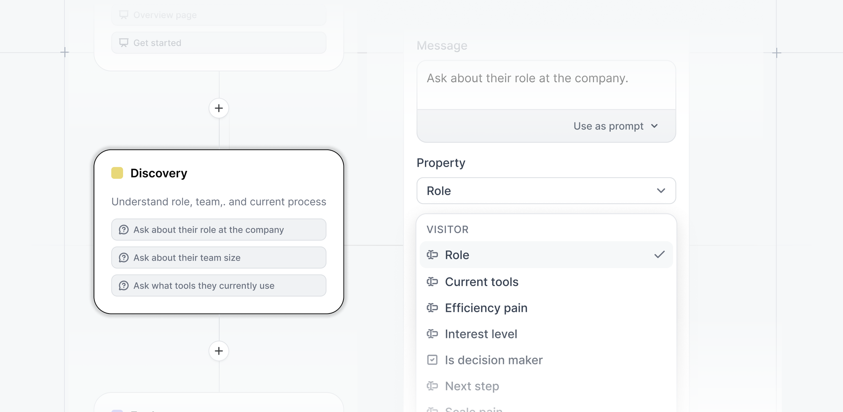Choose the 'Next step' property
The height and width of the screenshot is (412, 843).
pyautogui.click(x=546, y=386)
